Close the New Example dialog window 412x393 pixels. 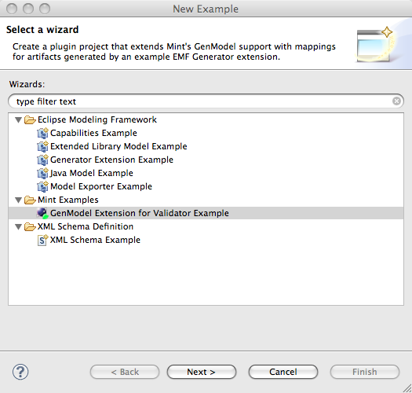pos(12,9)
